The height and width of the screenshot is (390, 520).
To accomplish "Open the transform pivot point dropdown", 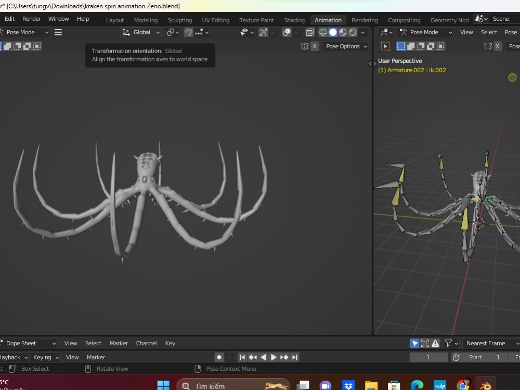I will click(x=173, y=32).
